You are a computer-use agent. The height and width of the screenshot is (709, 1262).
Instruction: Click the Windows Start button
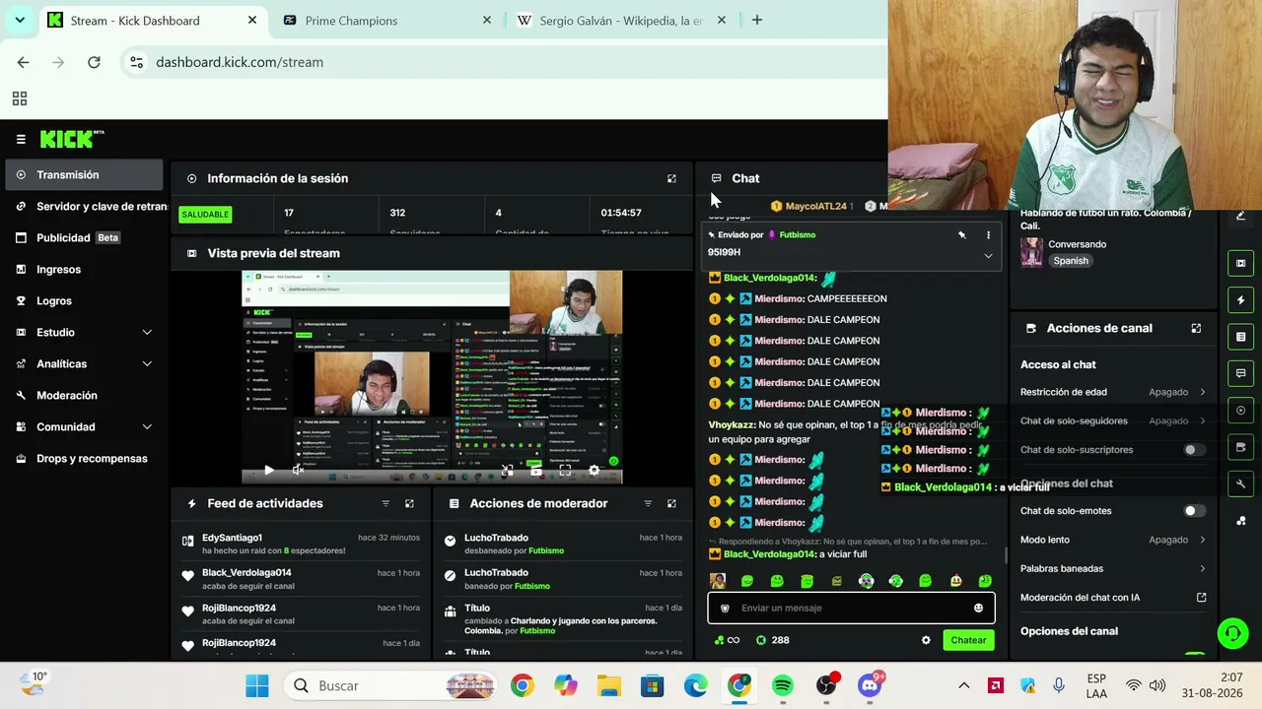point(257,685)
